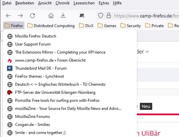The width and height of the screenshot is (179, 137).
Task: Click the globe icon beside MozillaZine Forums
Action: click(10, 117)
